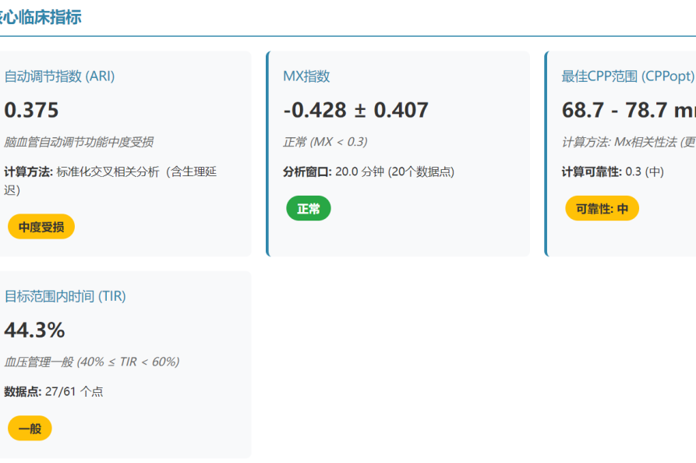Click the 计算方法: Mx相关性法 note
The image size is (696, 463).
pos(628,142)
